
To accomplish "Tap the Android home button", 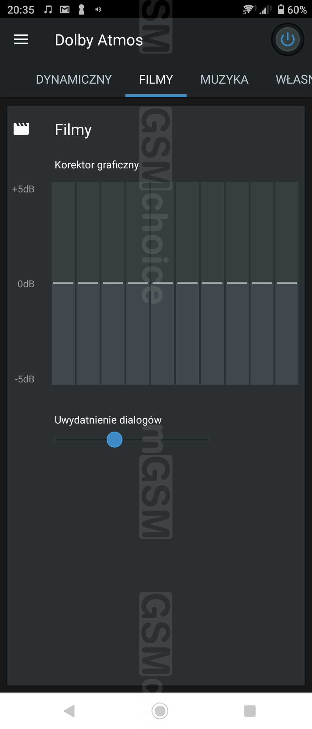I will [160, 711].
